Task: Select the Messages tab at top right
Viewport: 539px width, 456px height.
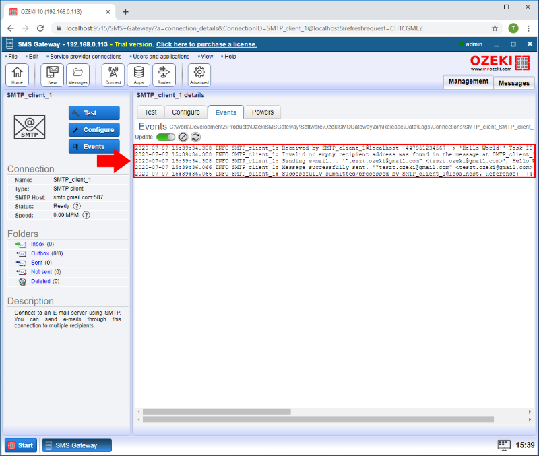Action: click(x=513, y=83)
